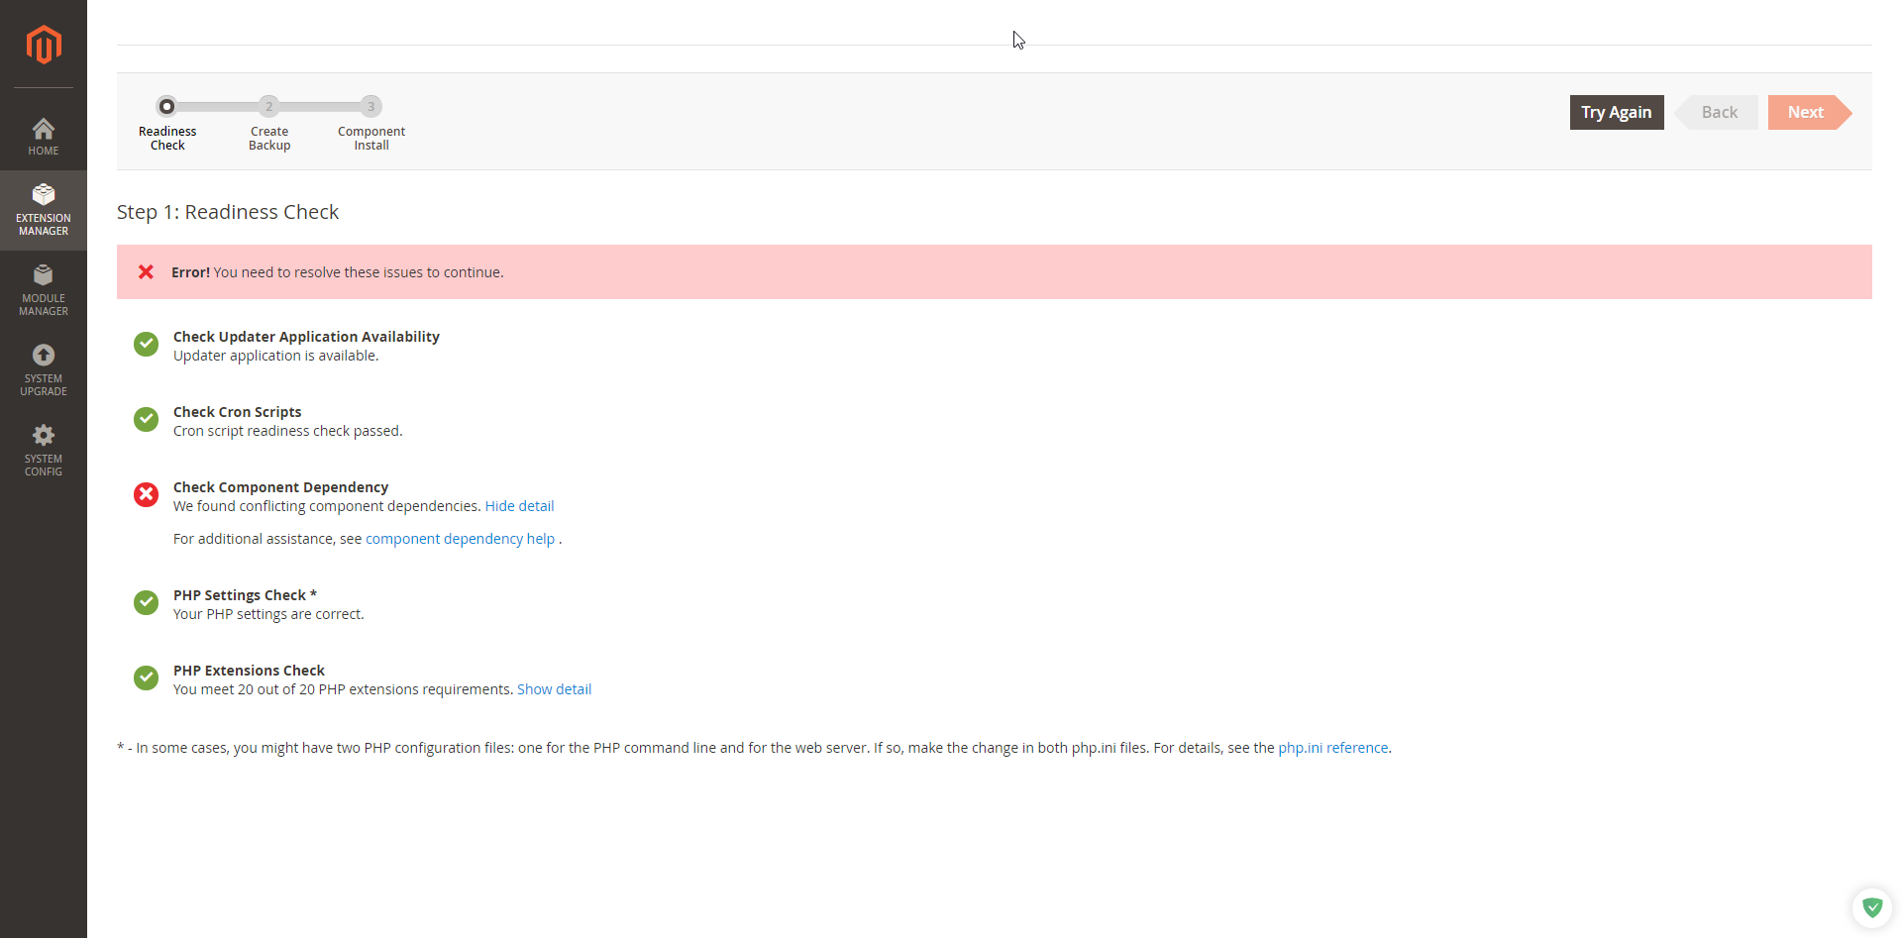Select Readiness Check step indicator
Viewport: 1902px width, 938px height.
click(x=167, y=106)
